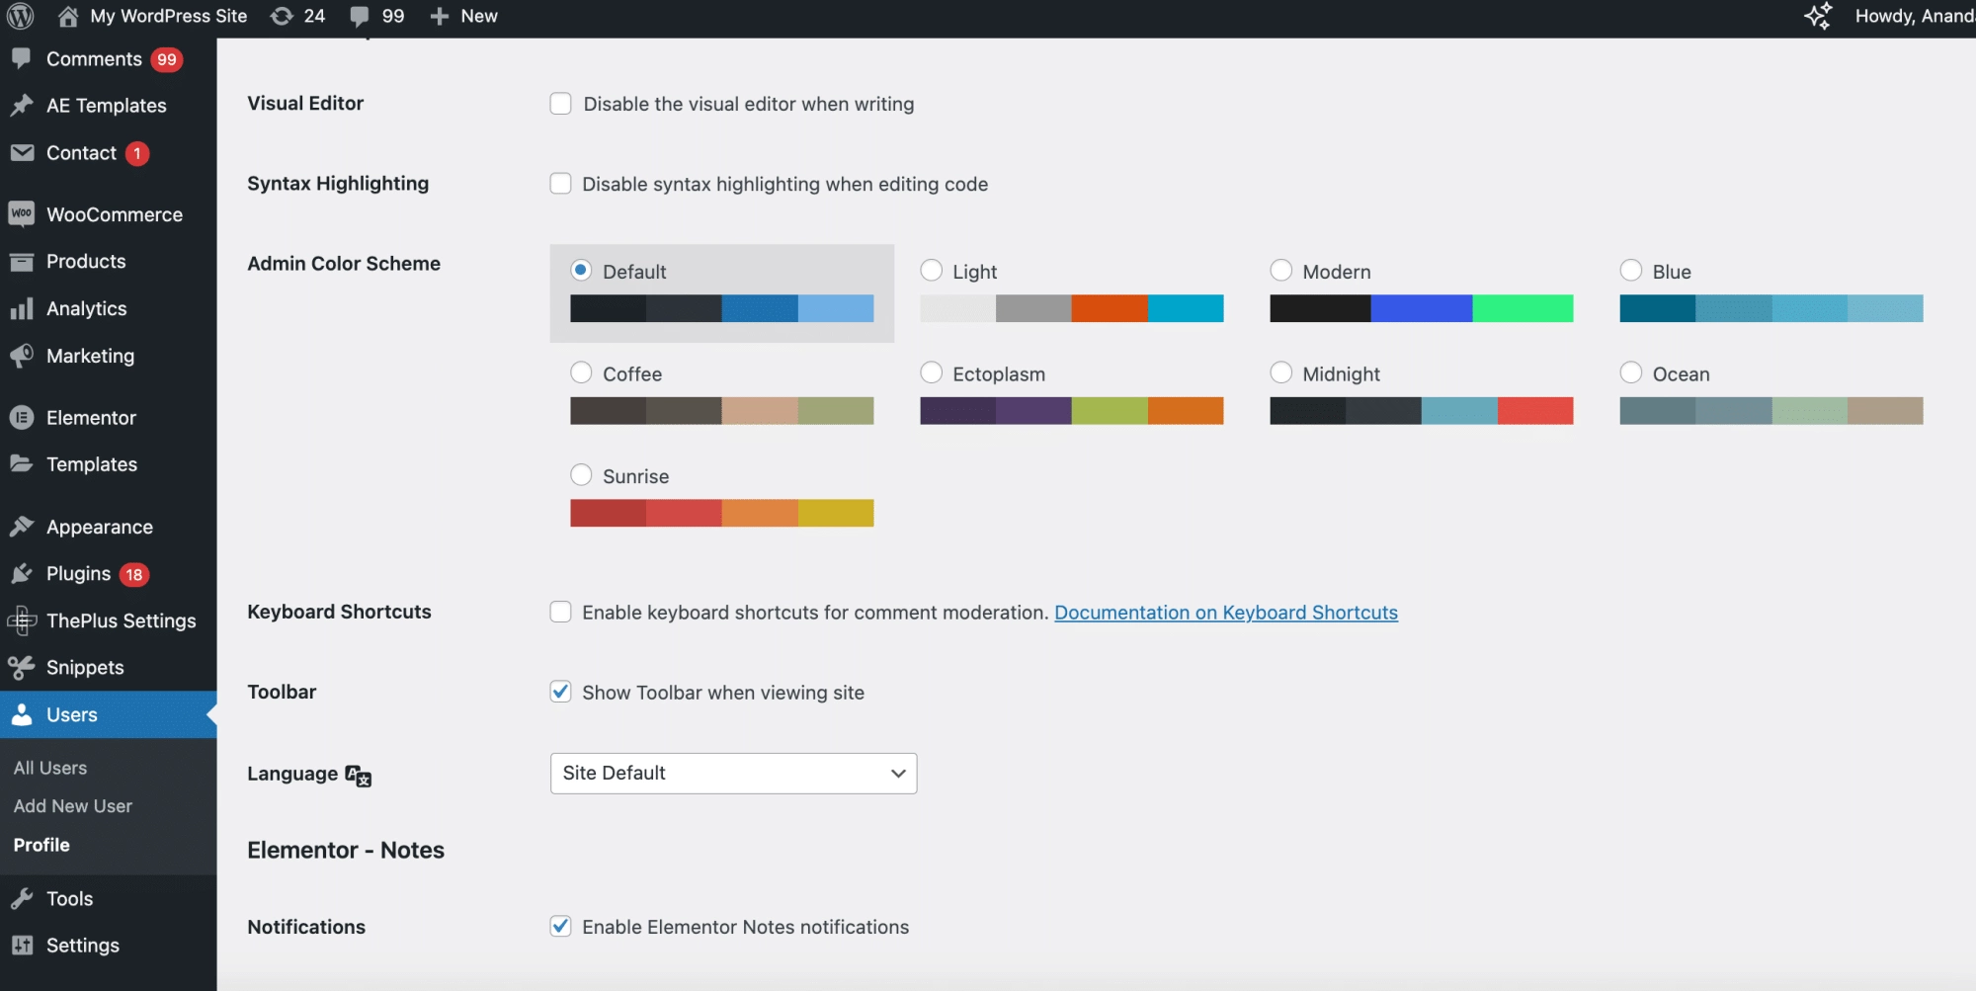
Task: Choose the Sunrise color scheme
Action: 580,474
